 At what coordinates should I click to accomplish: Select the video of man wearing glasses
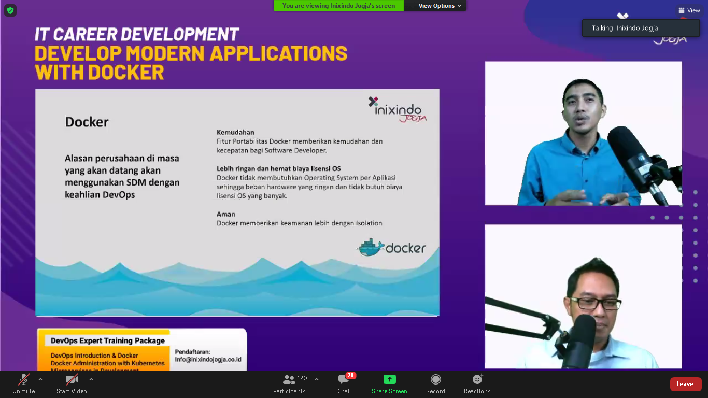tap(583, 296)
